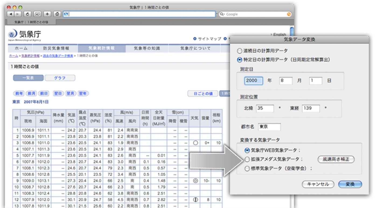Click the browser back arrow button
The width and height of the screenshot is (377, 208).
[x=11, y=14]
